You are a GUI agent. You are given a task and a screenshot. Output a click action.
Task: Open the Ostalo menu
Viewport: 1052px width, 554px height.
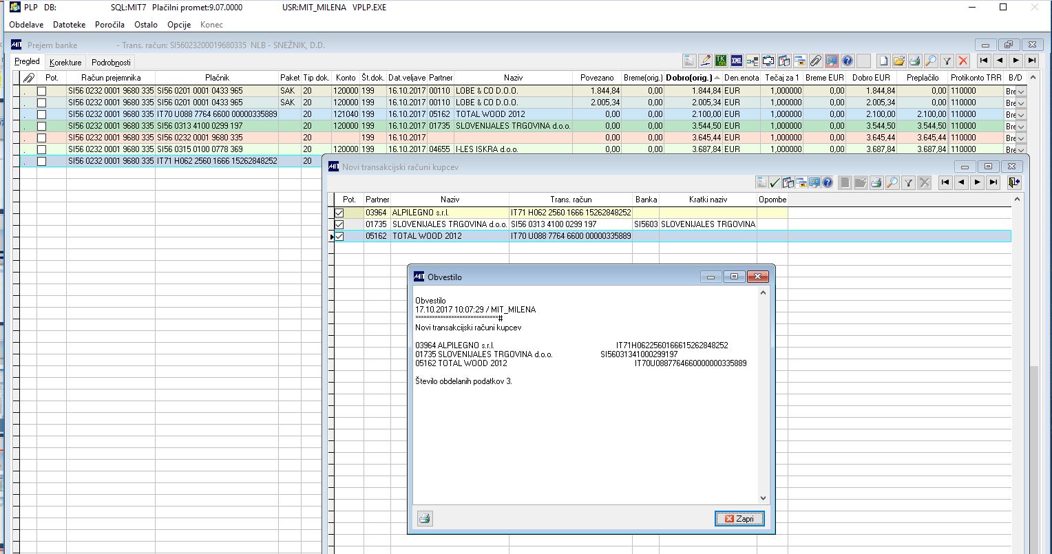click(x=146, y=25)
